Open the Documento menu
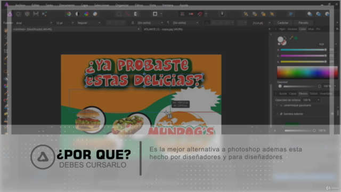This screenshot has height=192, width=341. [x=67, y=5]
